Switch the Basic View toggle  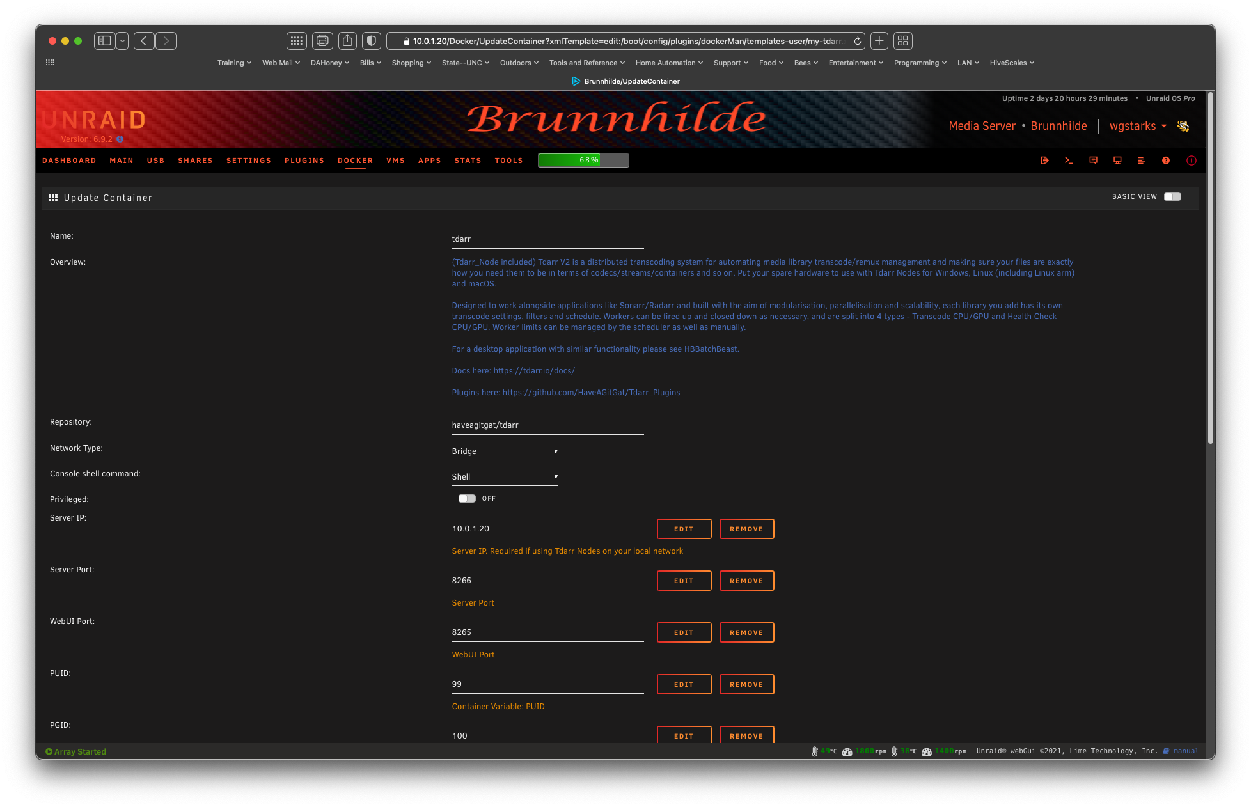[1172, 197]
